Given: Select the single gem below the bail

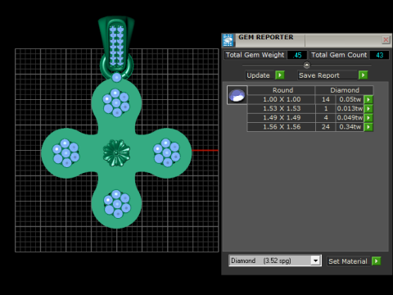Looking at the screenshot, I should point(117,78).
